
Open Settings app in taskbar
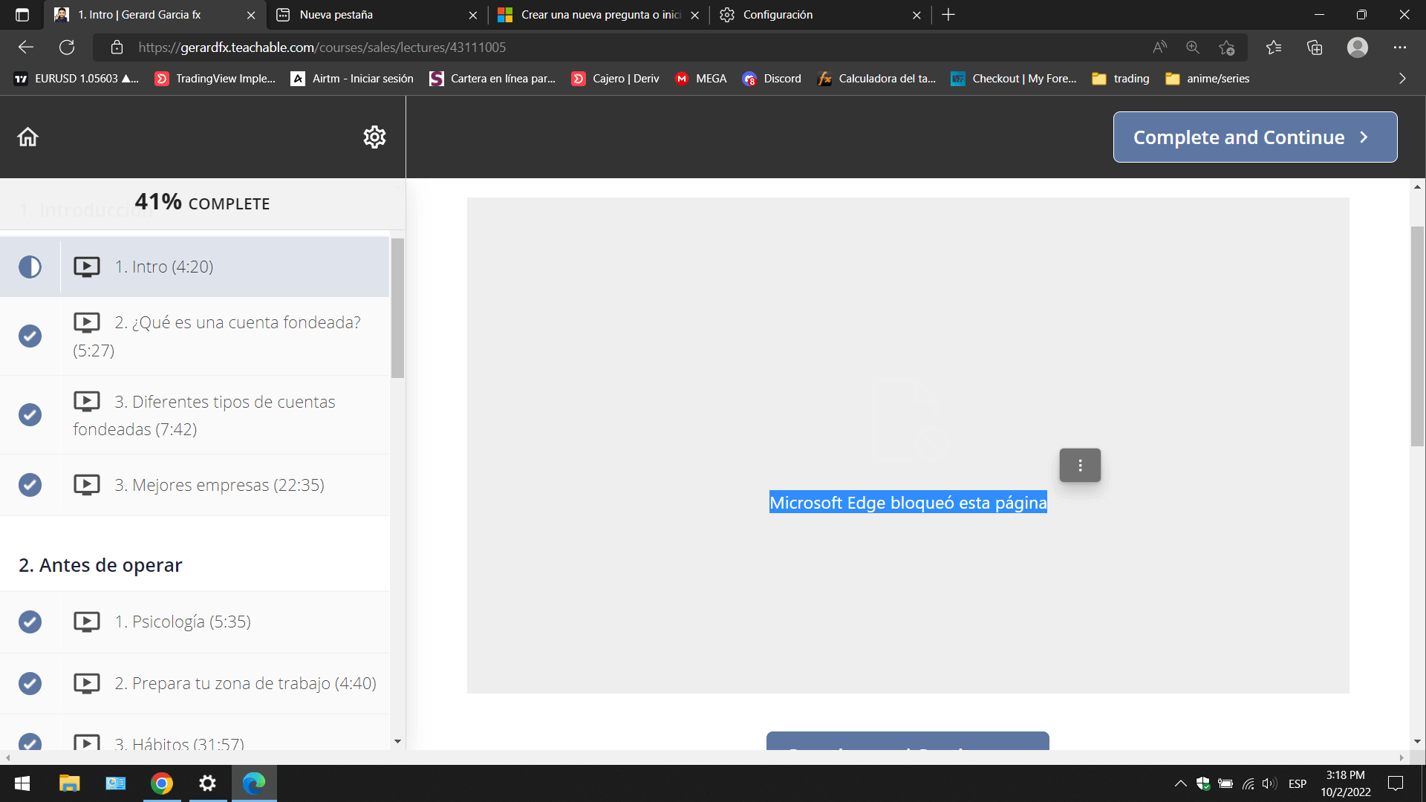208,783
